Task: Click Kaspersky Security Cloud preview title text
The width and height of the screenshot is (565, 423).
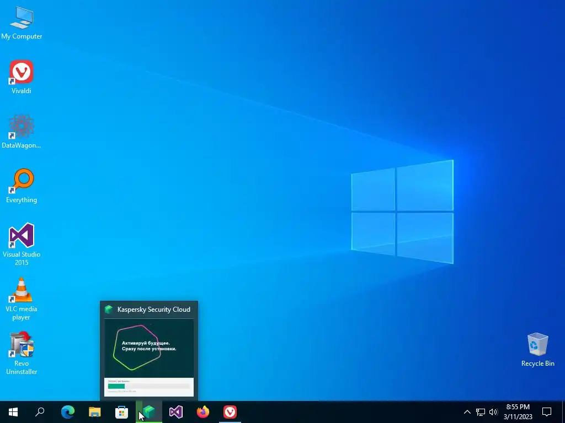Action: click(x=154, y=310)
